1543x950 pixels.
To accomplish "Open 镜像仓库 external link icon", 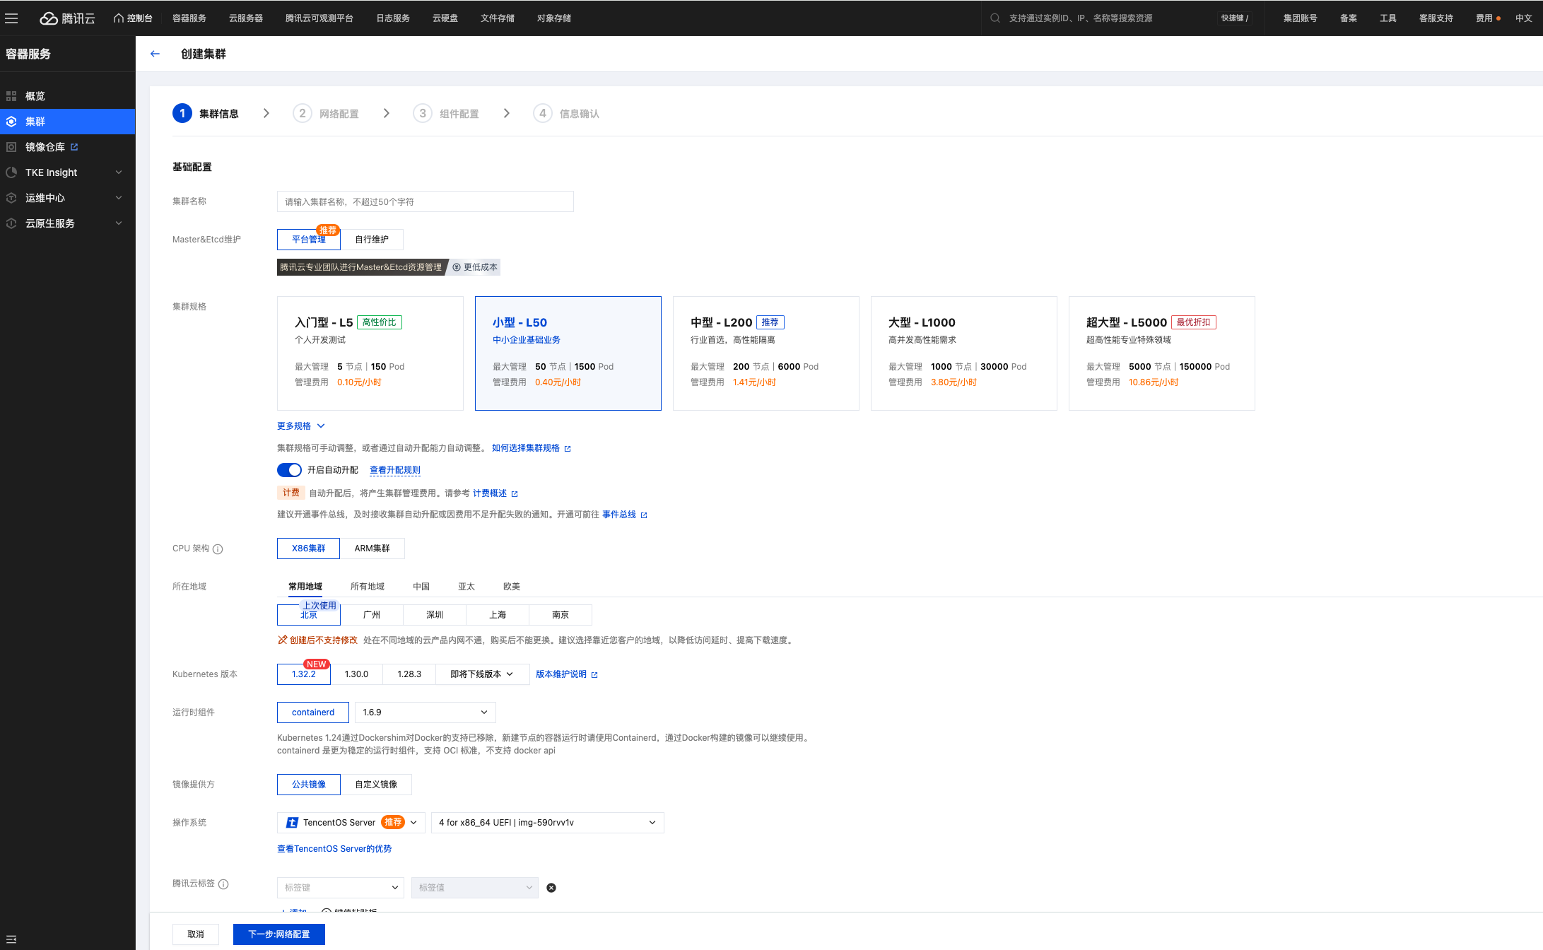I will pyautogui.click(x=74, y=147).
